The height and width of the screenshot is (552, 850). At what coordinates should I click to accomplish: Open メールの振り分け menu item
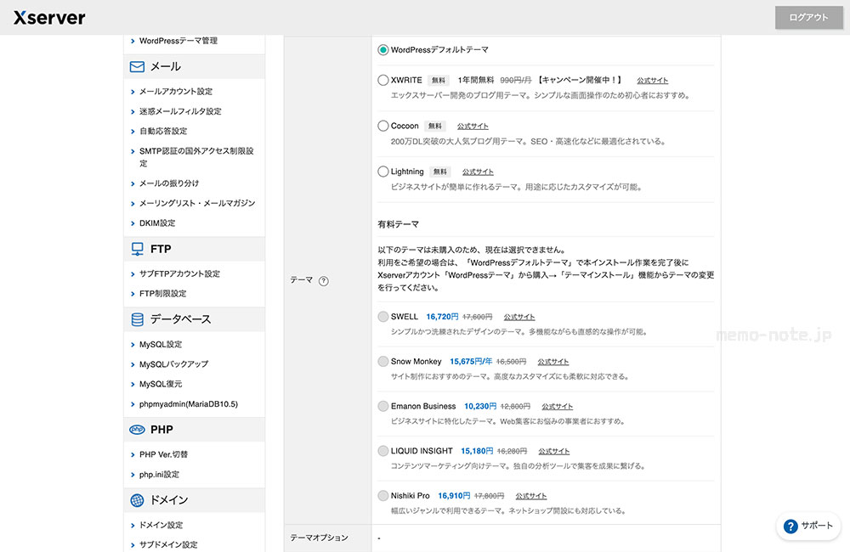169,183
